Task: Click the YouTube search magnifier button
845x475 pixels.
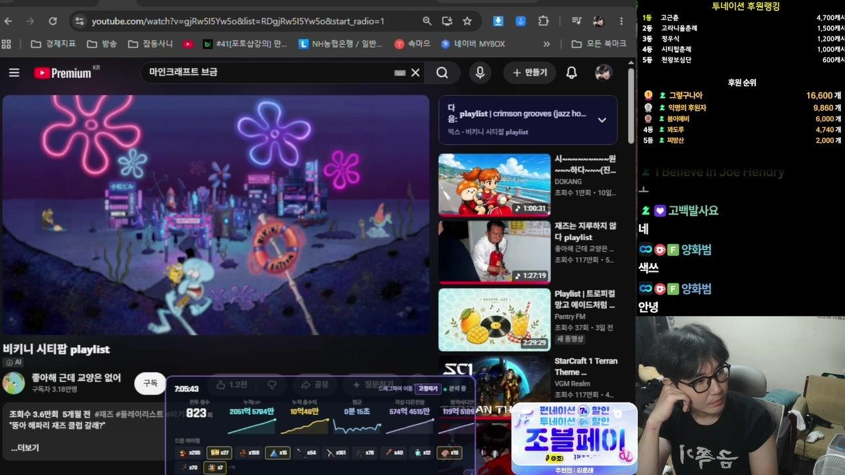Action: (x=442, y=73)
